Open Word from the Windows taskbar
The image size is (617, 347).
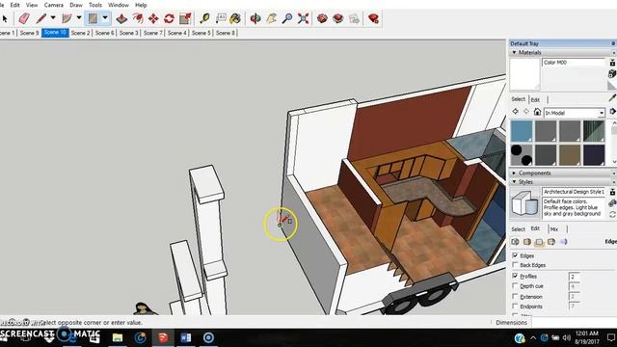[186, 337]
